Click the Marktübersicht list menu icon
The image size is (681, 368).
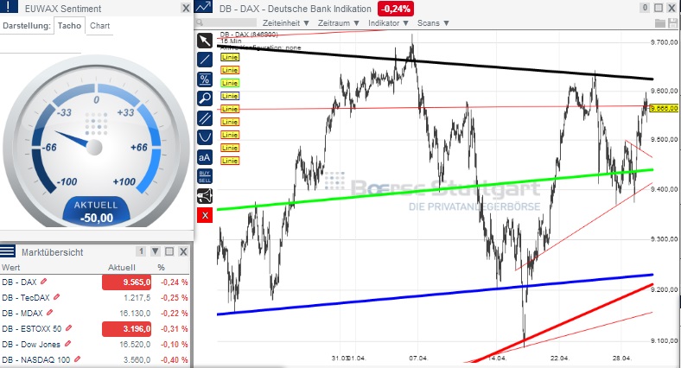tap(8, 251)
